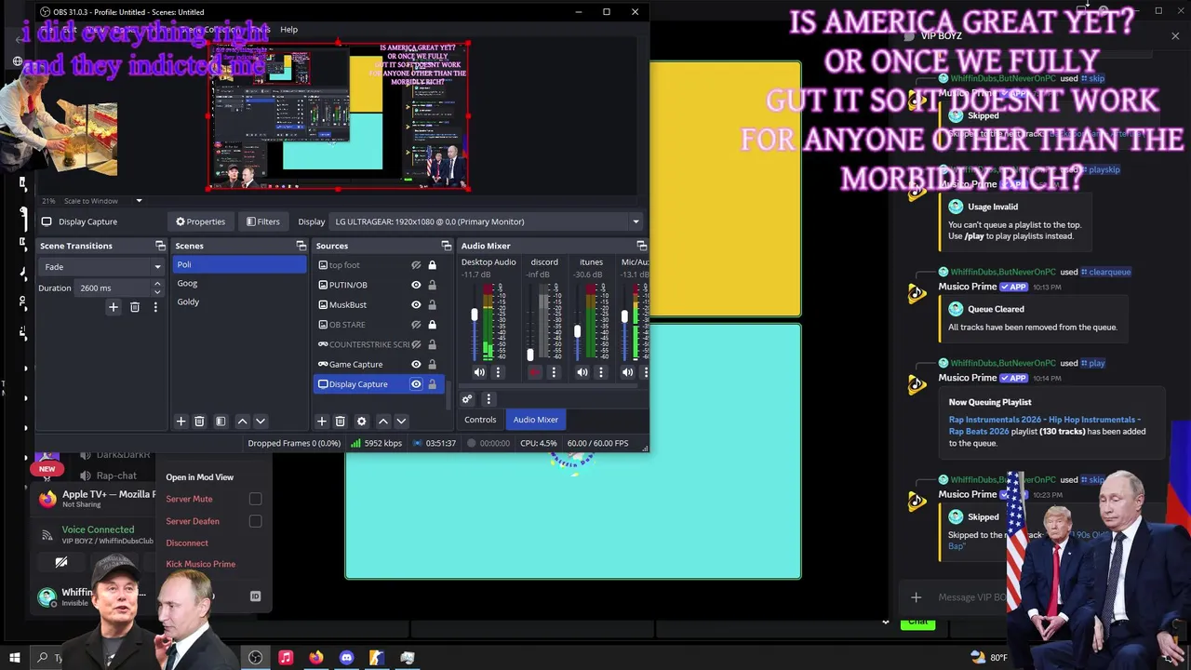Open the Rap Instrumentals 2026 playlist link
The height and width of the screenshot is (670, 1191).
pyautogui.click(x=1044, y=425)
